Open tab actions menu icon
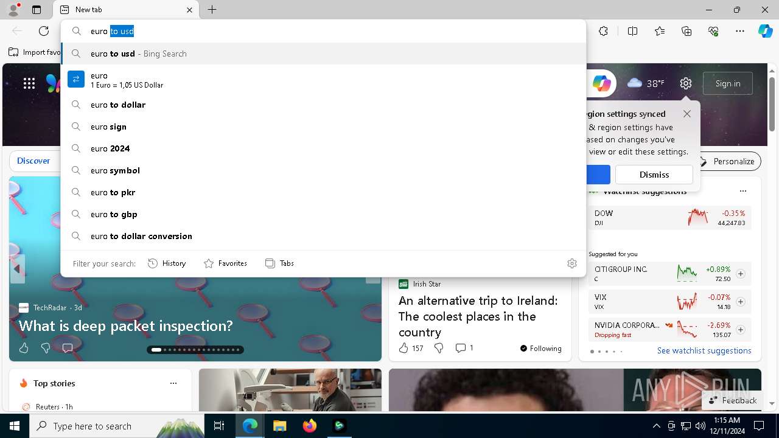This screenshot has height=438, width=779. pyautogui.click(x=37, y=10)
